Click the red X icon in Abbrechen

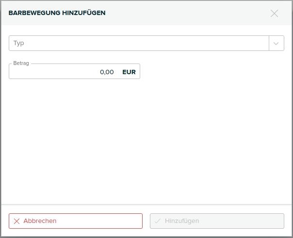(x=16, y=221)
